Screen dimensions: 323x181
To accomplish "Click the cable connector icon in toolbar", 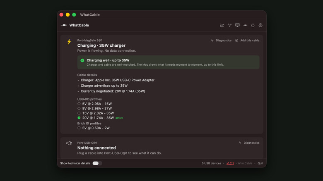I will 245,25.
